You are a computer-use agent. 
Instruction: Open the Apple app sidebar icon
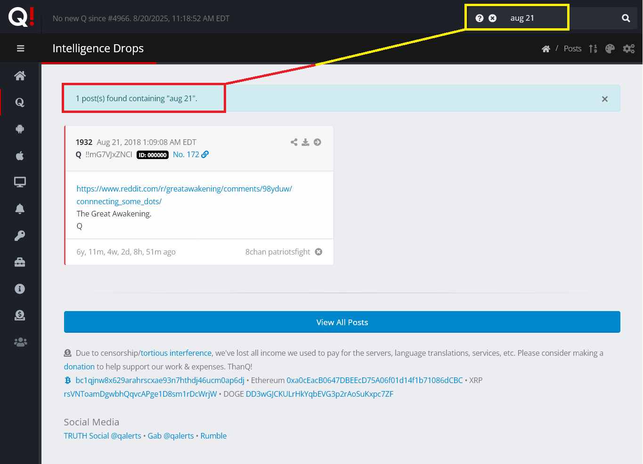(x=20, y=155)
